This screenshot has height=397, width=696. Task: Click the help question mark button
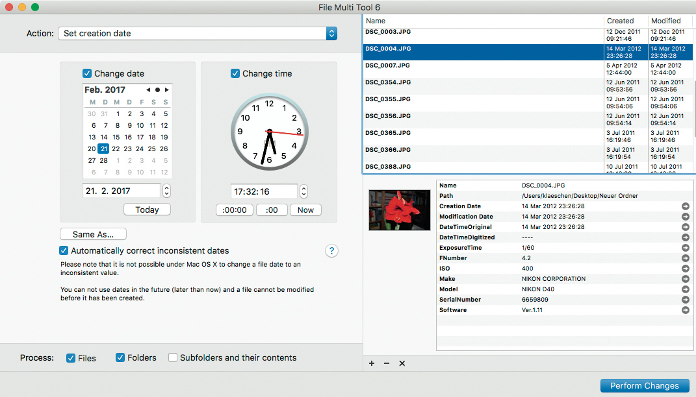pos(331,251)
